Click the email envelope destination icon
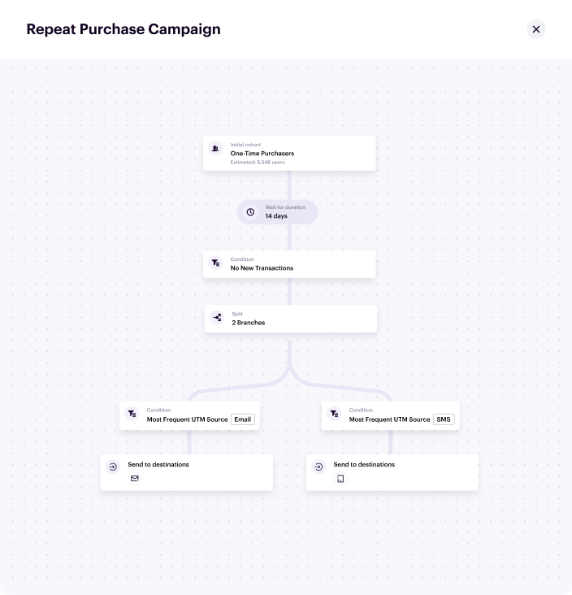This screenshot has width=572, height=595. point(135,479)
